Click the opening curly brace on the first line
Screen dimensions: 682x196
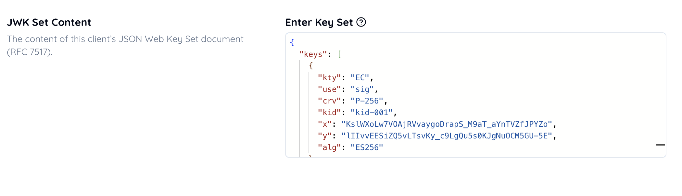[292, 42]
